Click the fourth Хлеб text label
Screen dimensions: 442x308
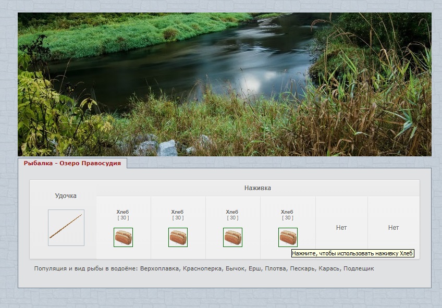(x=287, y=212)
